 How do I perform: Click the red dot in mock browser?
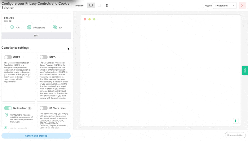point(85,19)
